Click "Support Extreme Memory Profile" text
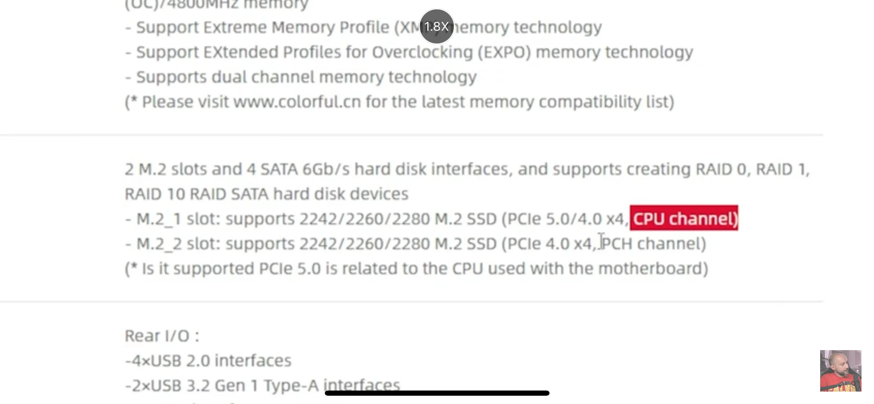Screen dimensions: 874x404 263,27
